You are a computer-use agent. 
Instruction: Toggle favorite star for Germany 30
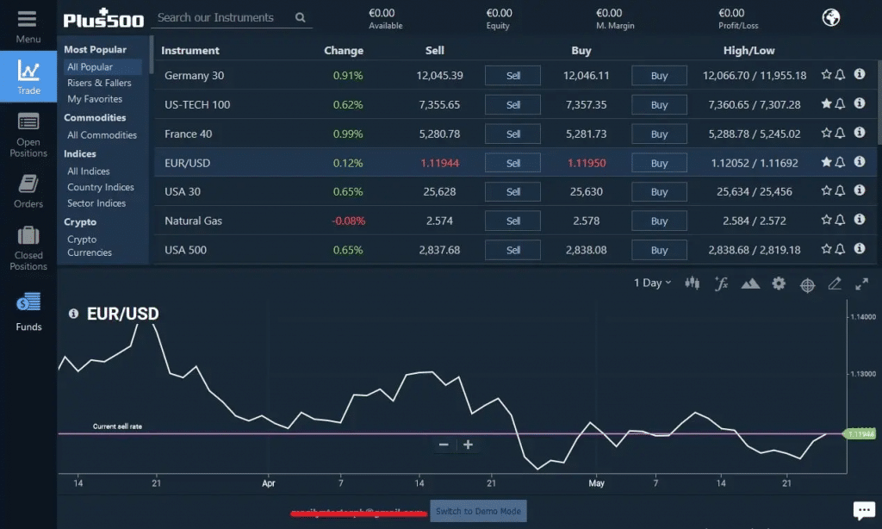[826, 75]
